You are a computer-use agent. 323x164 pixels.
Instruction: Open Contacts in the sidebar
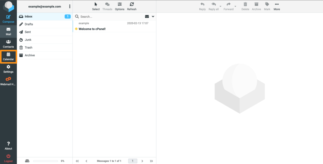click(x=8, y=44)
